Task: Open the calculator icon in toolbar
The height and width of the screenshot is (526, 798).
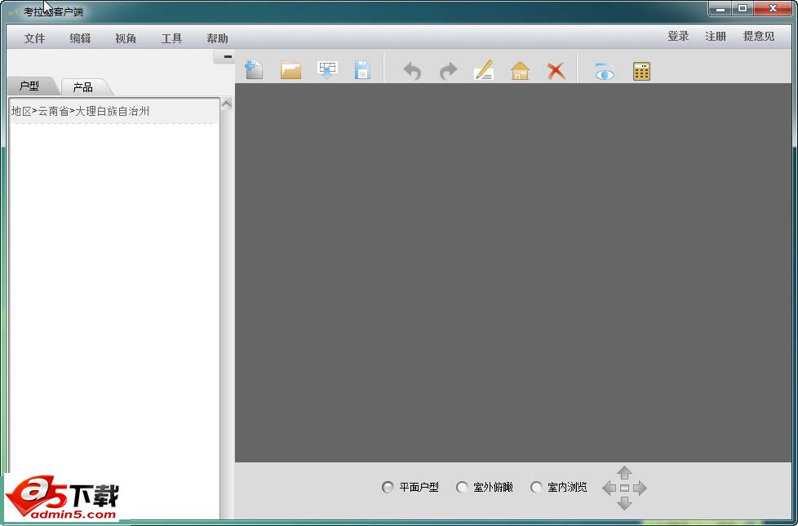Action: pyautogui.click(x=641, y=71)
